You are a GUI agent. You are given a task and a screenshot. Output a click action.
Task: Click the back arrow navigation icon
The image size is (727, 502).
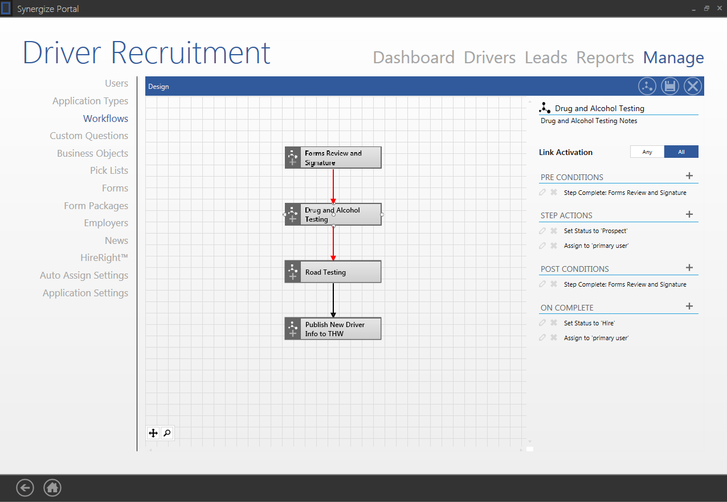[x=25, y=488]
